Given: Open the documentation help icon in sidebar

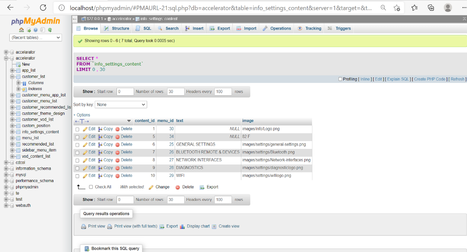Looking at the screenshot, I should coord(36,30).
